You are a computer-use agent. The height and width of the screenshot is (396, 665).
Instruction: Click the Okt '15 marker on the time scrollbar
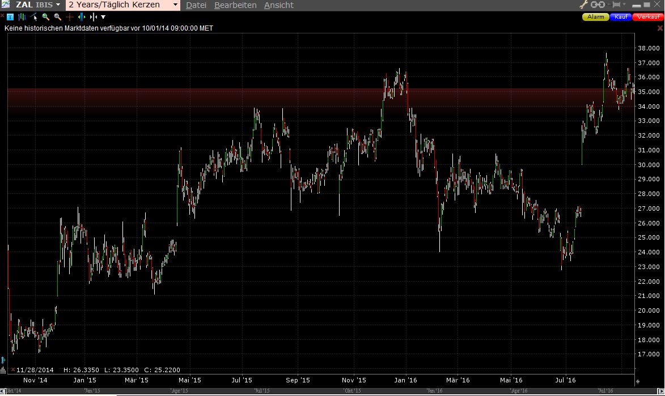coord(353,391)
